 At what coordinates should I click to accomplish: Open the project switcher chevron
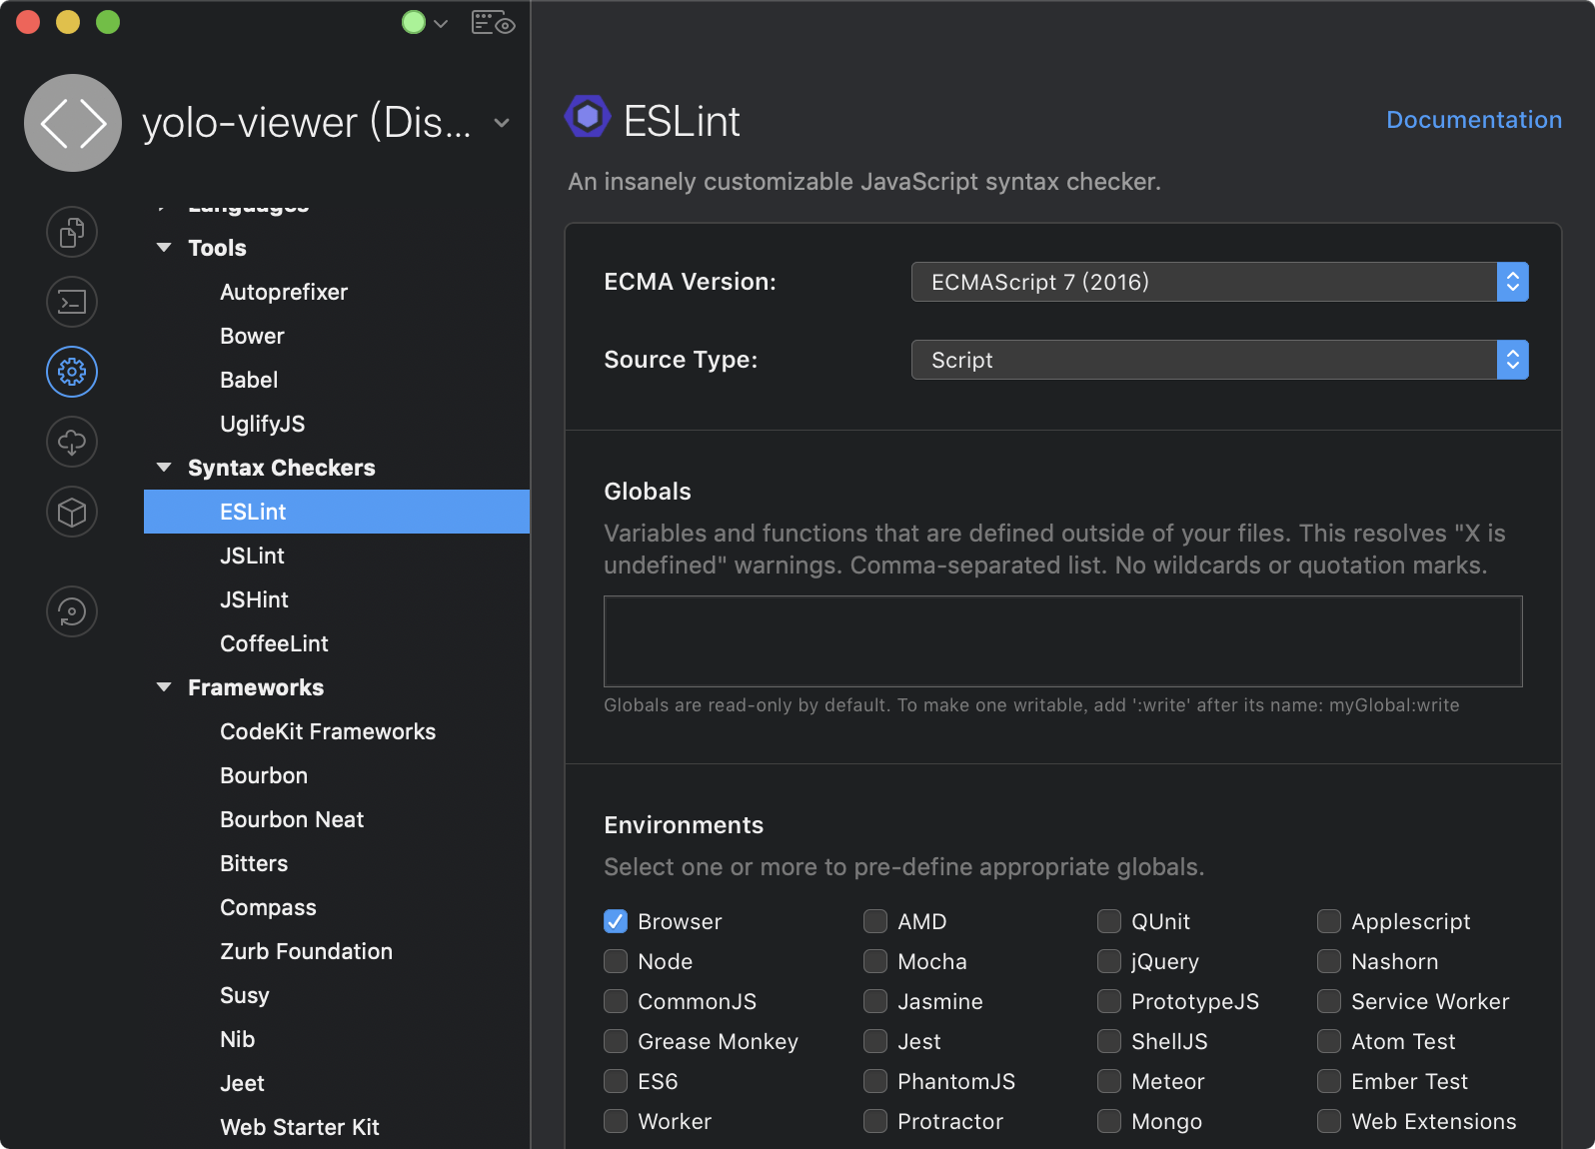coord(502,123)
